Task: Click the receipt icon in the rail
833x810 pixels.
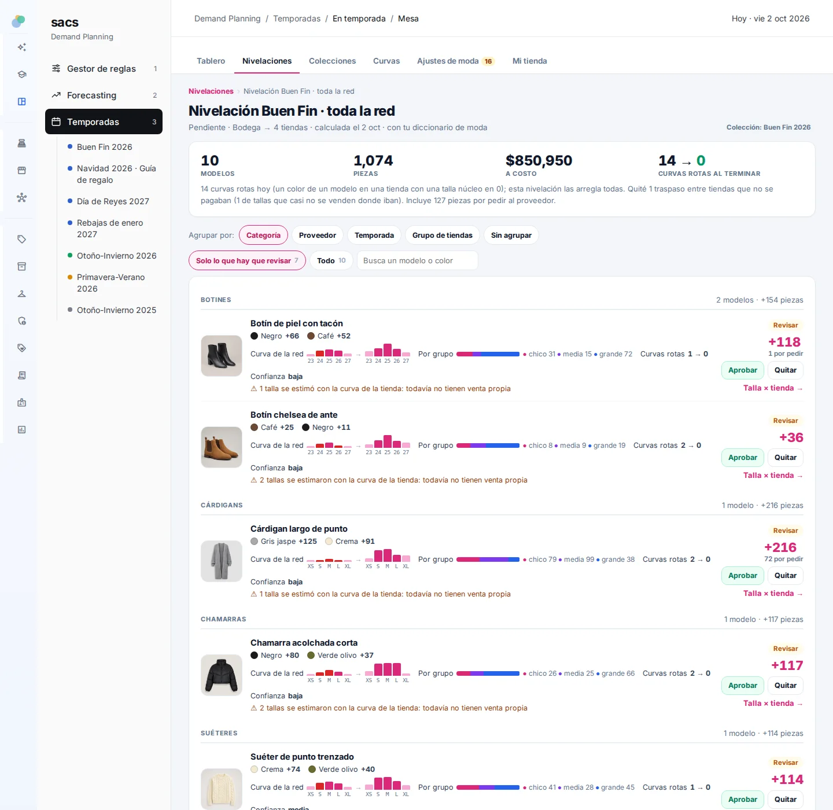Action: tap(21, 375)
